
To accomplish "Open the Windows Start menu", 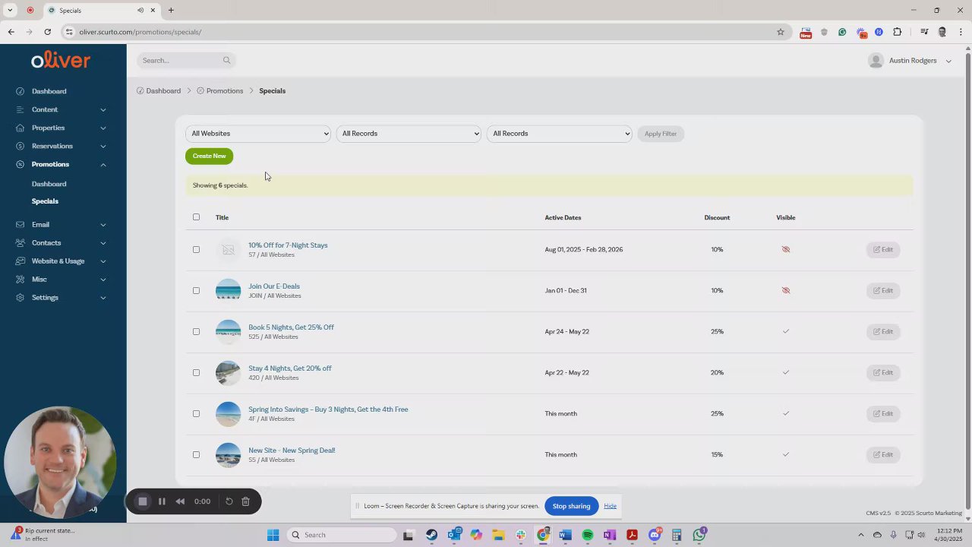I will coord(273,535).
